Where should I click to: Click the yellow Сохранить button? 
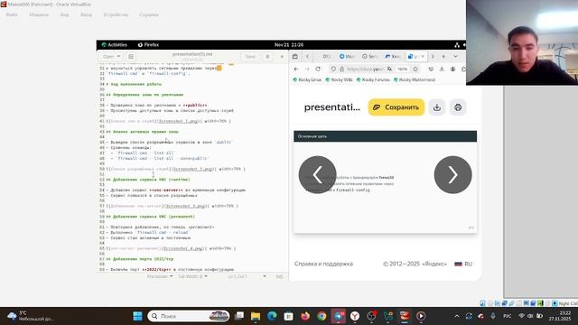pos(396,107)
